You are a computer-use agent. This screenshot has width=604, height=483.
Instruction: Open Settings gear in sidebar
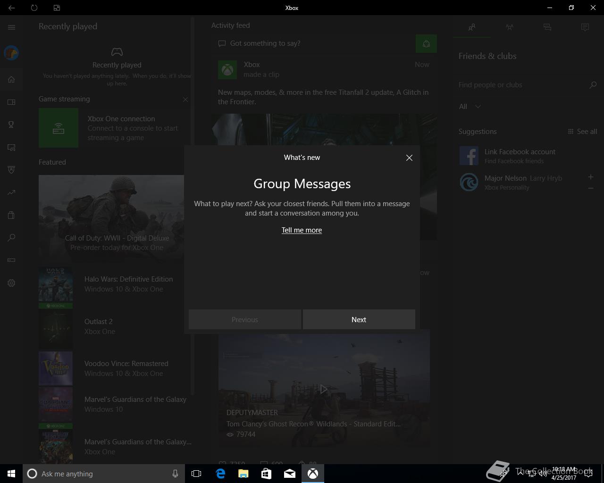(x=11, y=283)
